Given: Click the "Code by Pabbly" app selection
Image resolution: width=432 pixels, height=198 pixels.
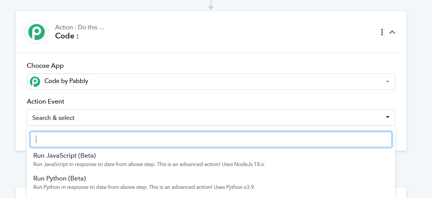Looking at the screenshot, I should 66,81.
